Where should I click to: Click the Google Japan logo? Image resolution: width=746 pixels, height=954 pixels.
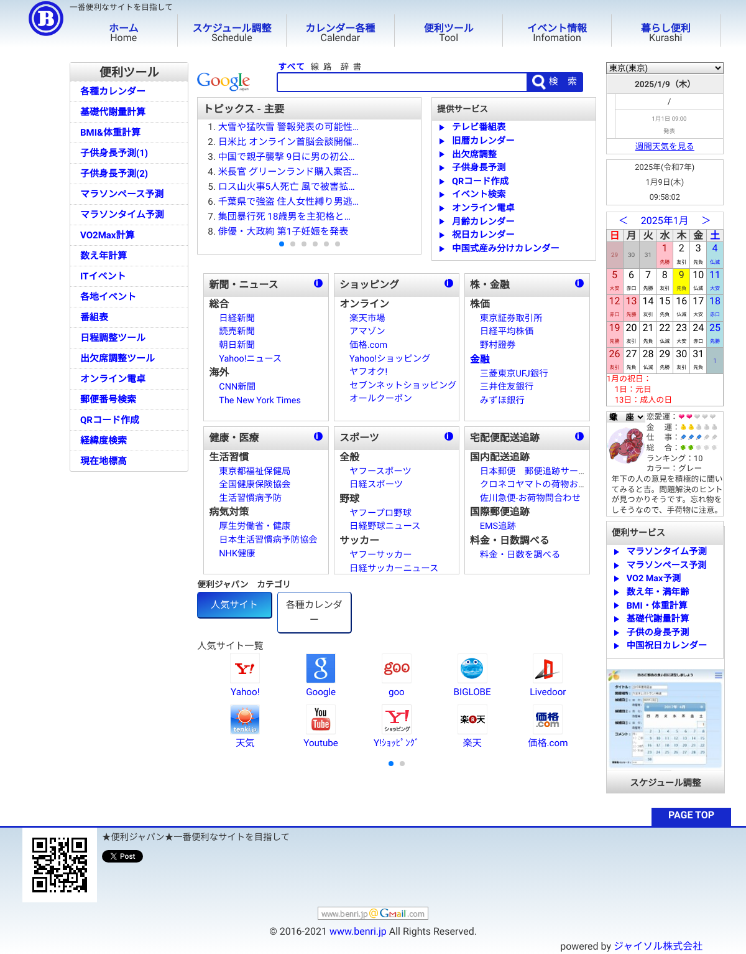224,81
